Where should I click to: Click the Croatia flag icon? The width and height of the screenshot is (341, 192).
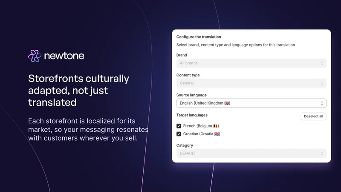[x=217, y=134]
